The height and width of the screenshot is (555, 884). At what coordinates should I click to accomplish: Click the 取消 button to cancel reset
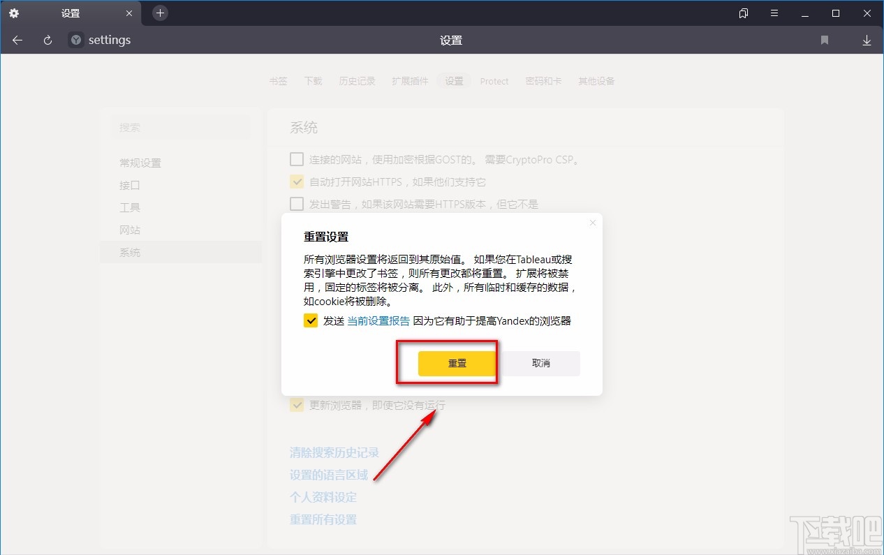(x=542, y=363)
